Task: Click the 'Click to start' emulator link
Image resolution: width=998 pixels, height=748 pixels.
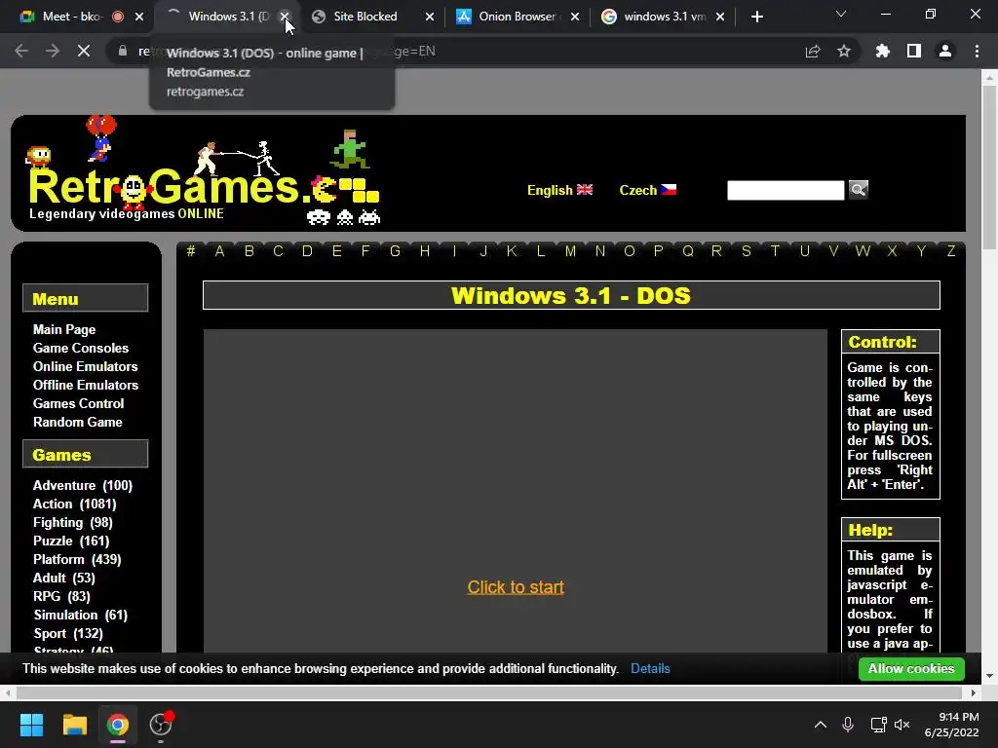Action: pyautogui.click(x=516, y=587)
